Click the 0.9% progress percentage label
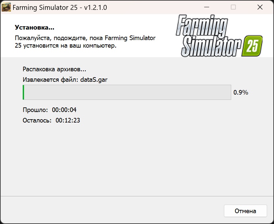274x224 pixels. point(241,92)
